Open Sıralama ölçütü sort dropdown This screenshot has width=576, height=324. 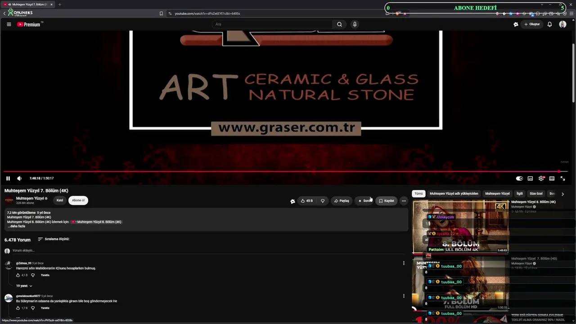pyautogui.click(x=54, y=239)
